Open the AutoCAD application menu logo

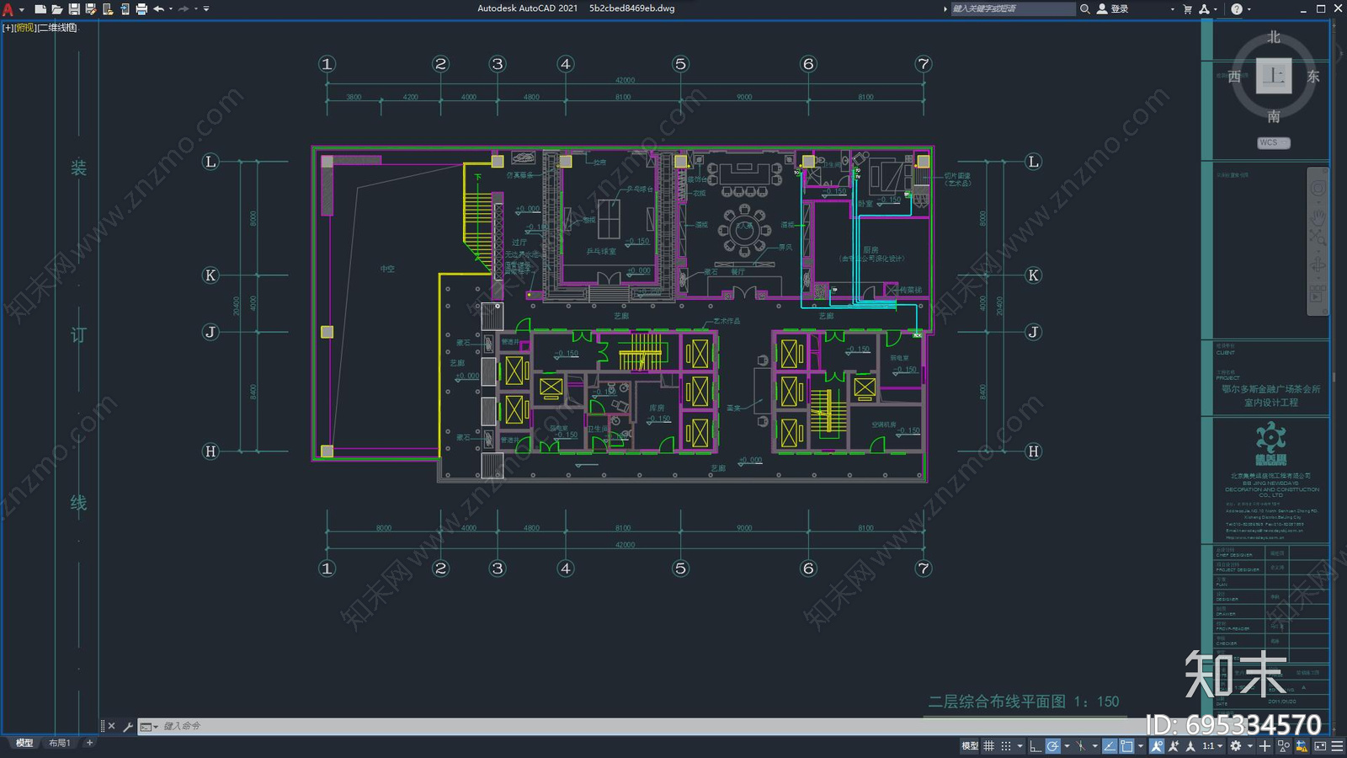pyautogui.click(x=8, y=9)
